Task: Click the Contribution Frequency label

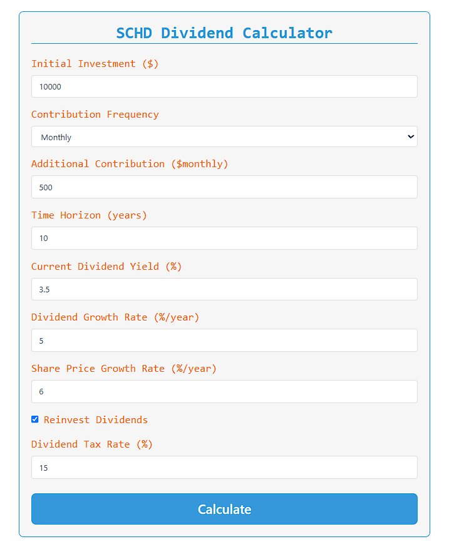Action: click(95, 115)
